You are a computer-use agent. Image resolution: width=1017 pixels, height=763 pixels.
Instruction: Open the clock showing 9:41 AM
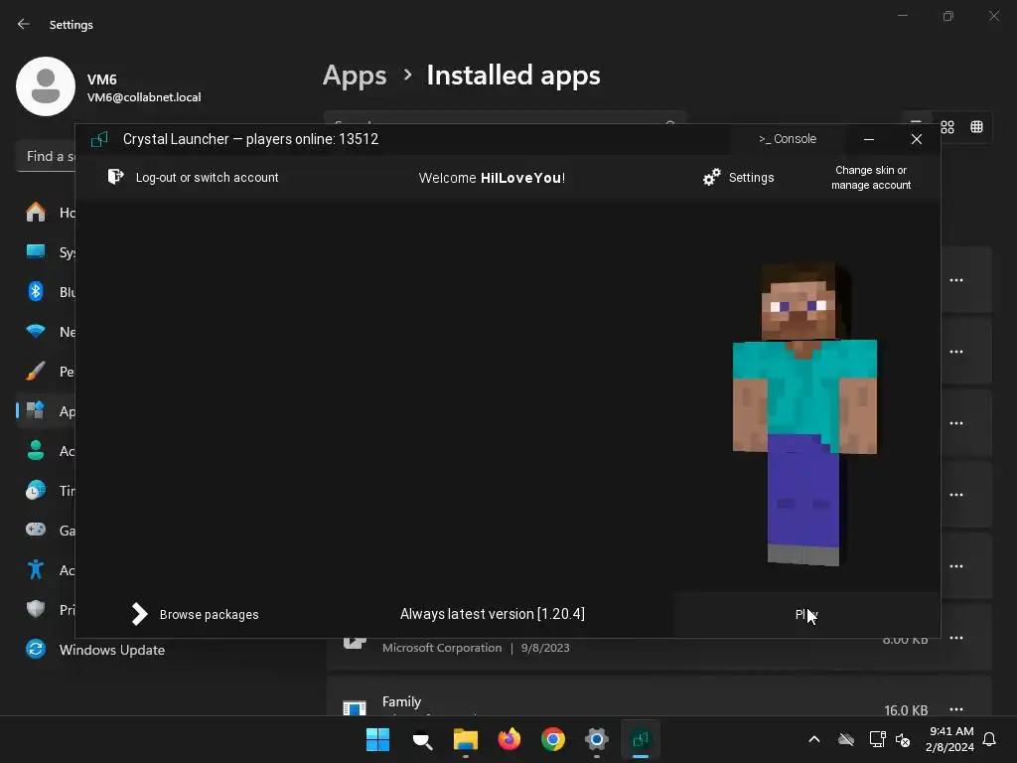click(949, 739)
